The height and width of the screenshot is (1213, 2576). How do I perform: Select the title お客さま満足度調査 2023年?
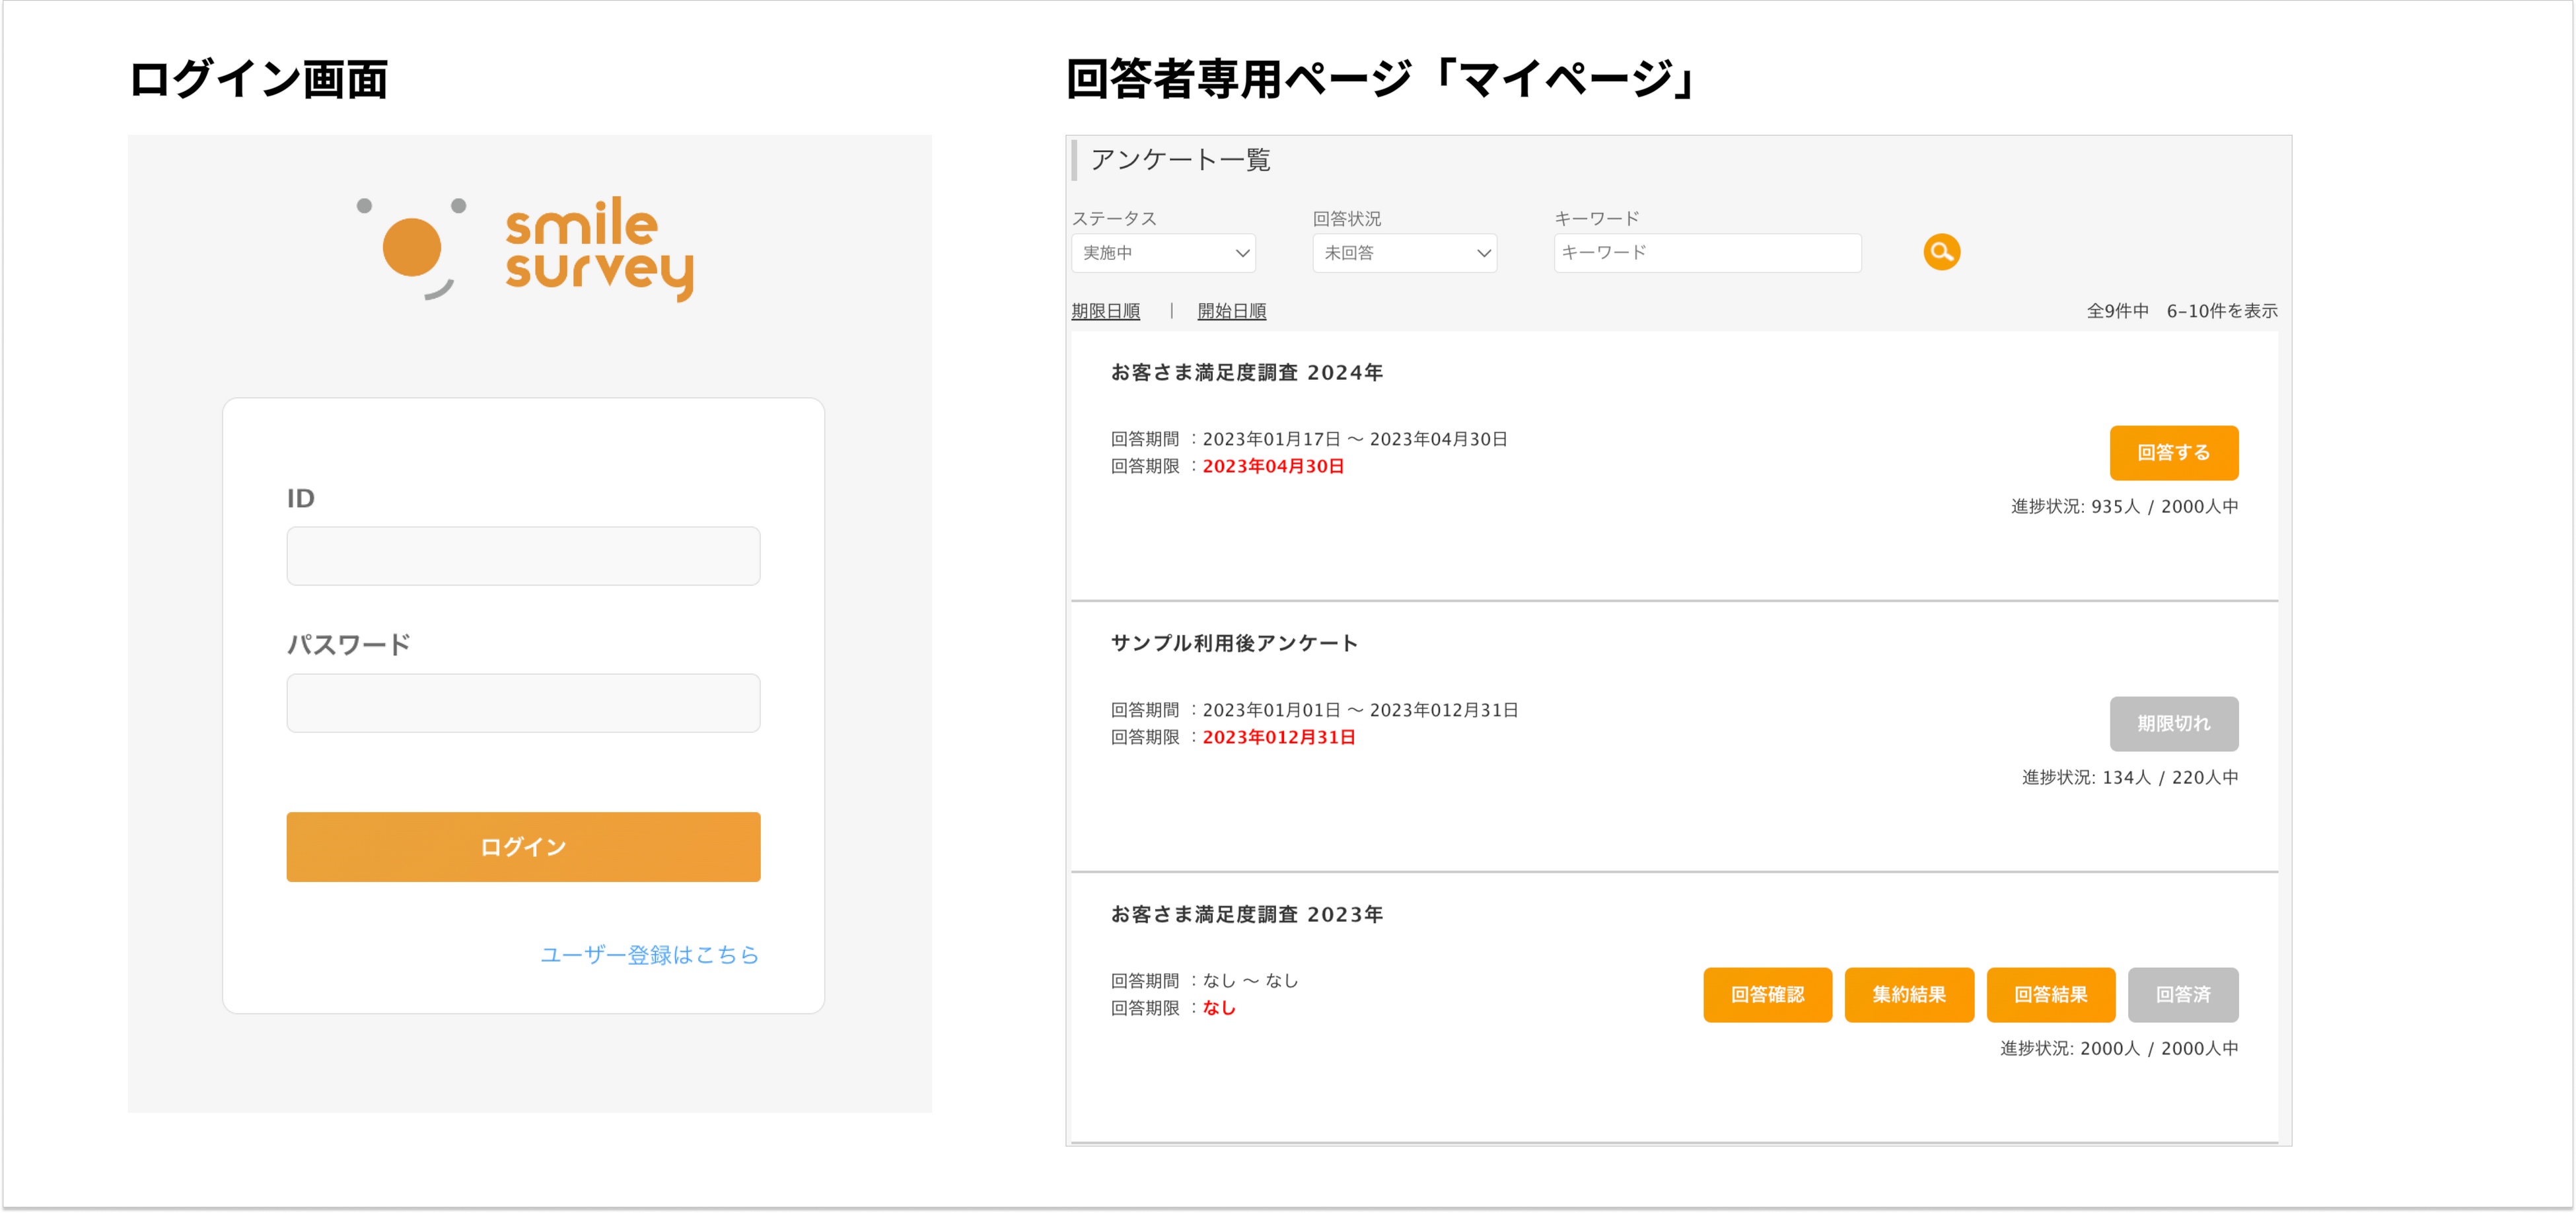(x=1246, y=914)
